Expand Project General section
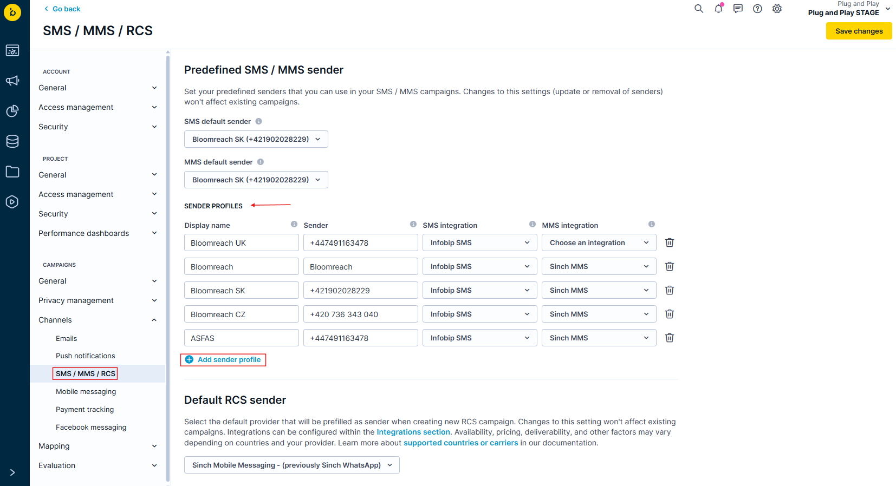 98,175
